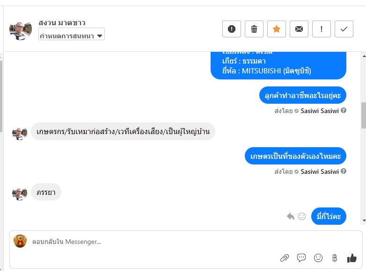The image size is (366, 271).
Task: Click the paperclip attachment icon
Action: point(285,257)
